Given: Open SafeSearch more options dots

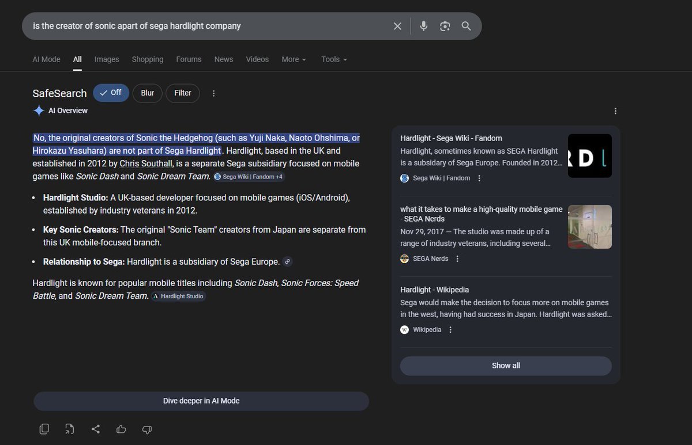Looking at the screenshot, I should pyautogui.click(x=214, y=93).
